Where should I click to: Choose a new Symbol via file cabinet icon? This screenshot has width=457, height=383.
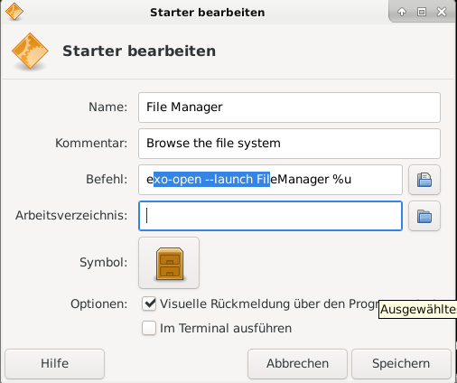[x=169, y=263]
